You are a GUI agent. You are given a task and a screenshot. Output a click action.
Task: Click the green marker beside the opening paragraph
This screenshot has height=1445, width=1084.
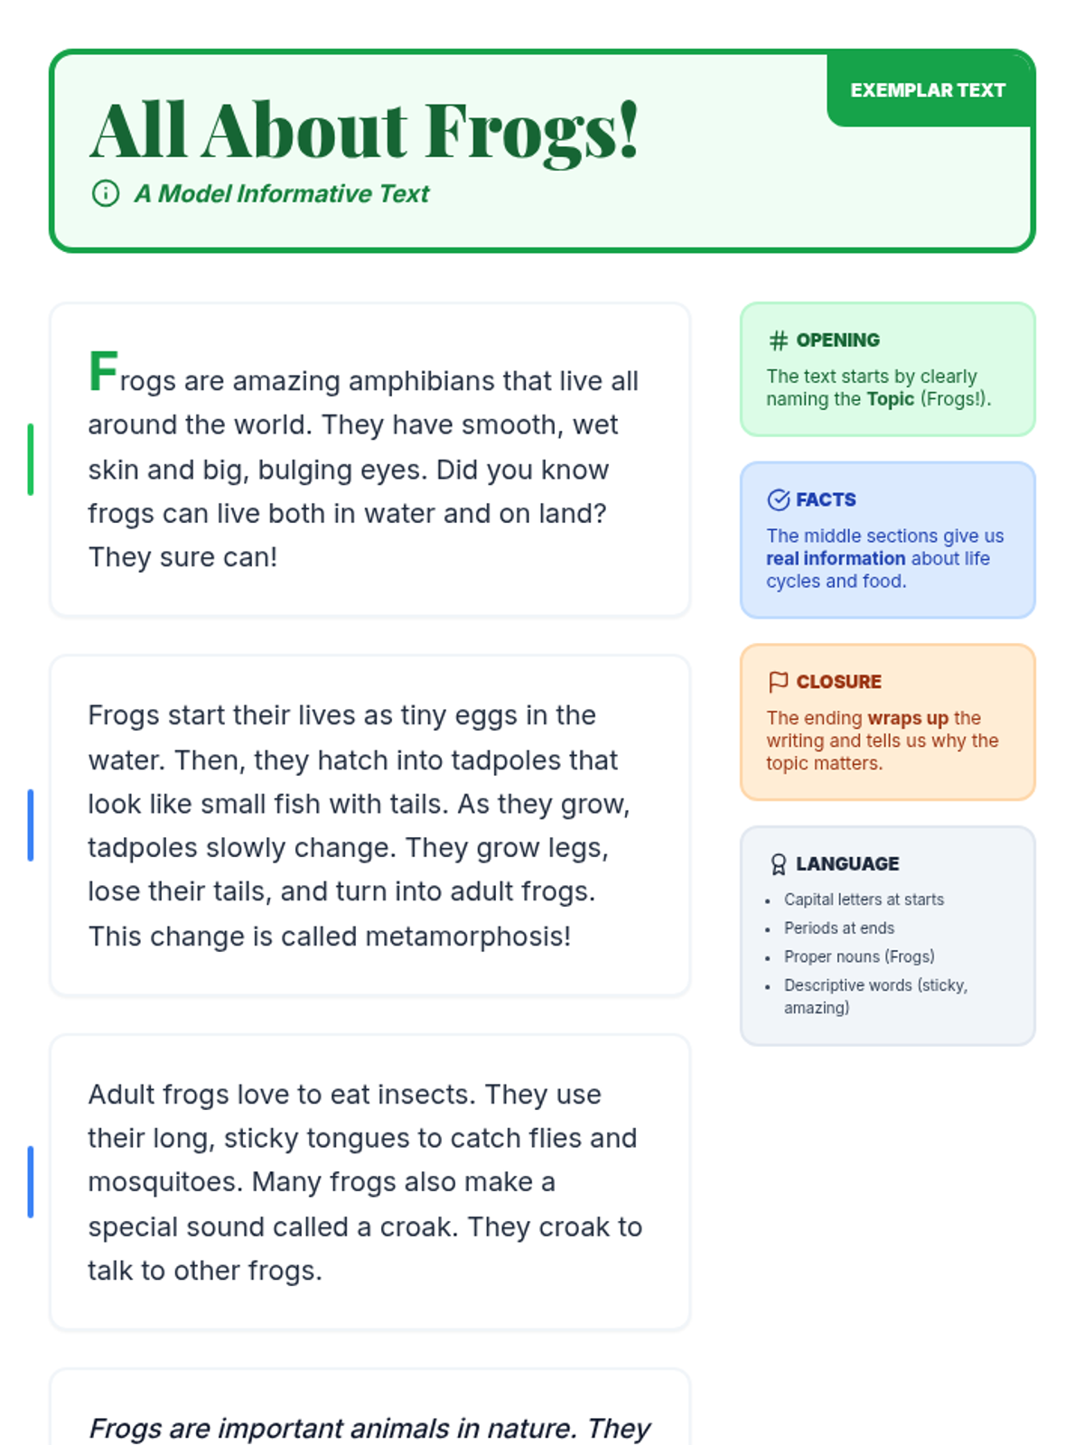click(x=31, y=459)
